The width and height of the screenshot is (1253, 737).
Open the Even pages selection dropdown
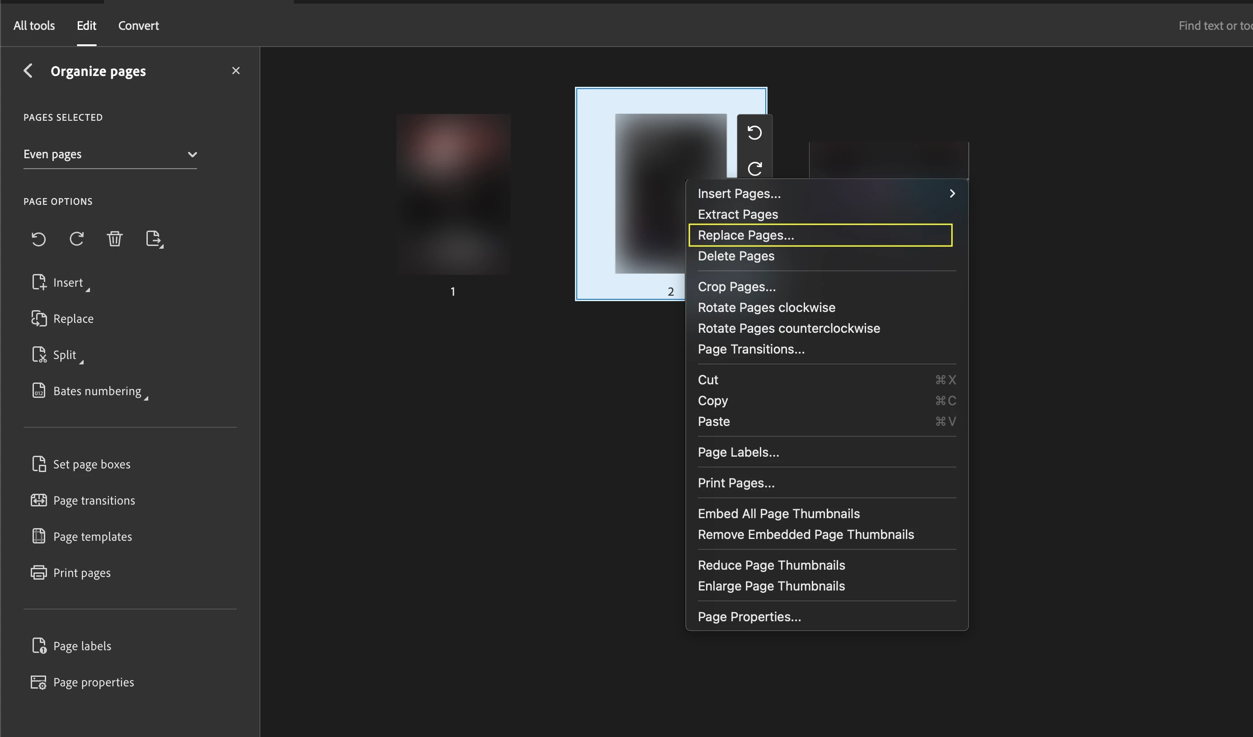(x=110, y=154)
